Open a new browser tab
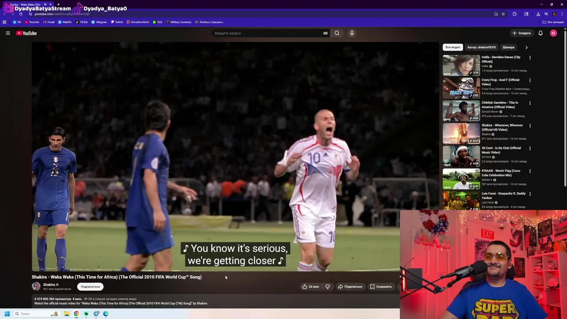Image resolution: width=567 pixels, height=319 pixels. (58, 4)
